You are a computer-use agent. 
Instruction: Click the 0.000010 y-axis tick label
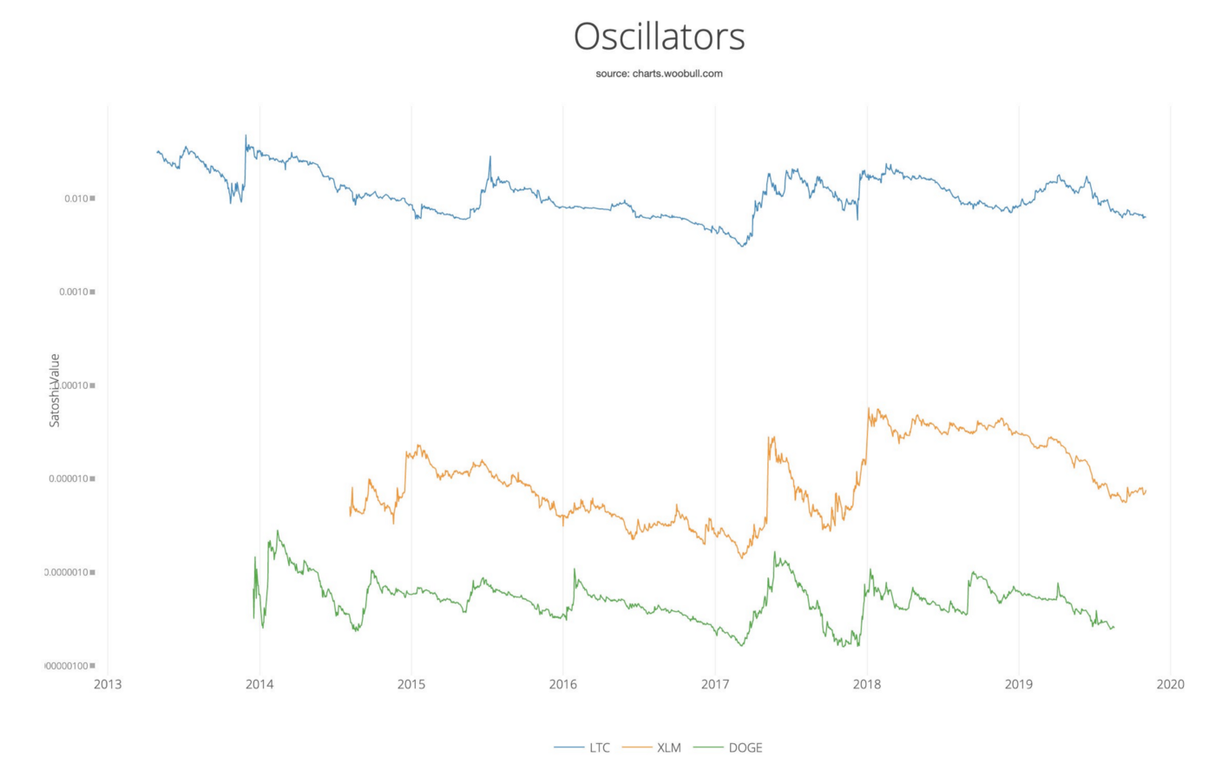69,479
